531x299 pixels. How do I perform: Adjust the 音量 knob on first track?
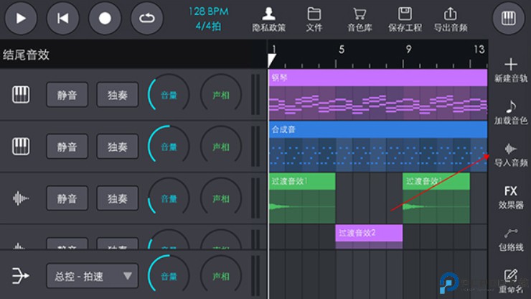pos(169,95)
